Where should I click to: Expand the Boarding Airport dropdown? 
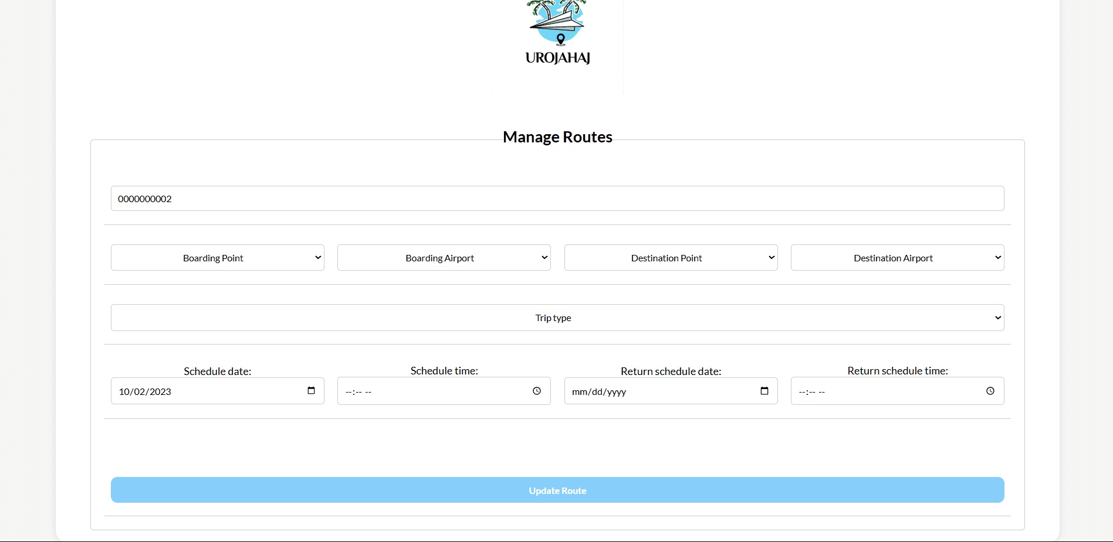(x=444, y=258)
